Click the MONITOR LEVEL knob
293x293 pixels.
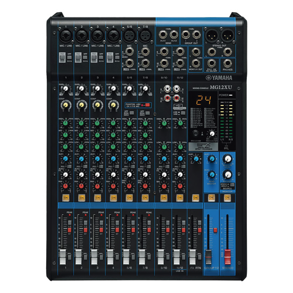tap(228, 159)
